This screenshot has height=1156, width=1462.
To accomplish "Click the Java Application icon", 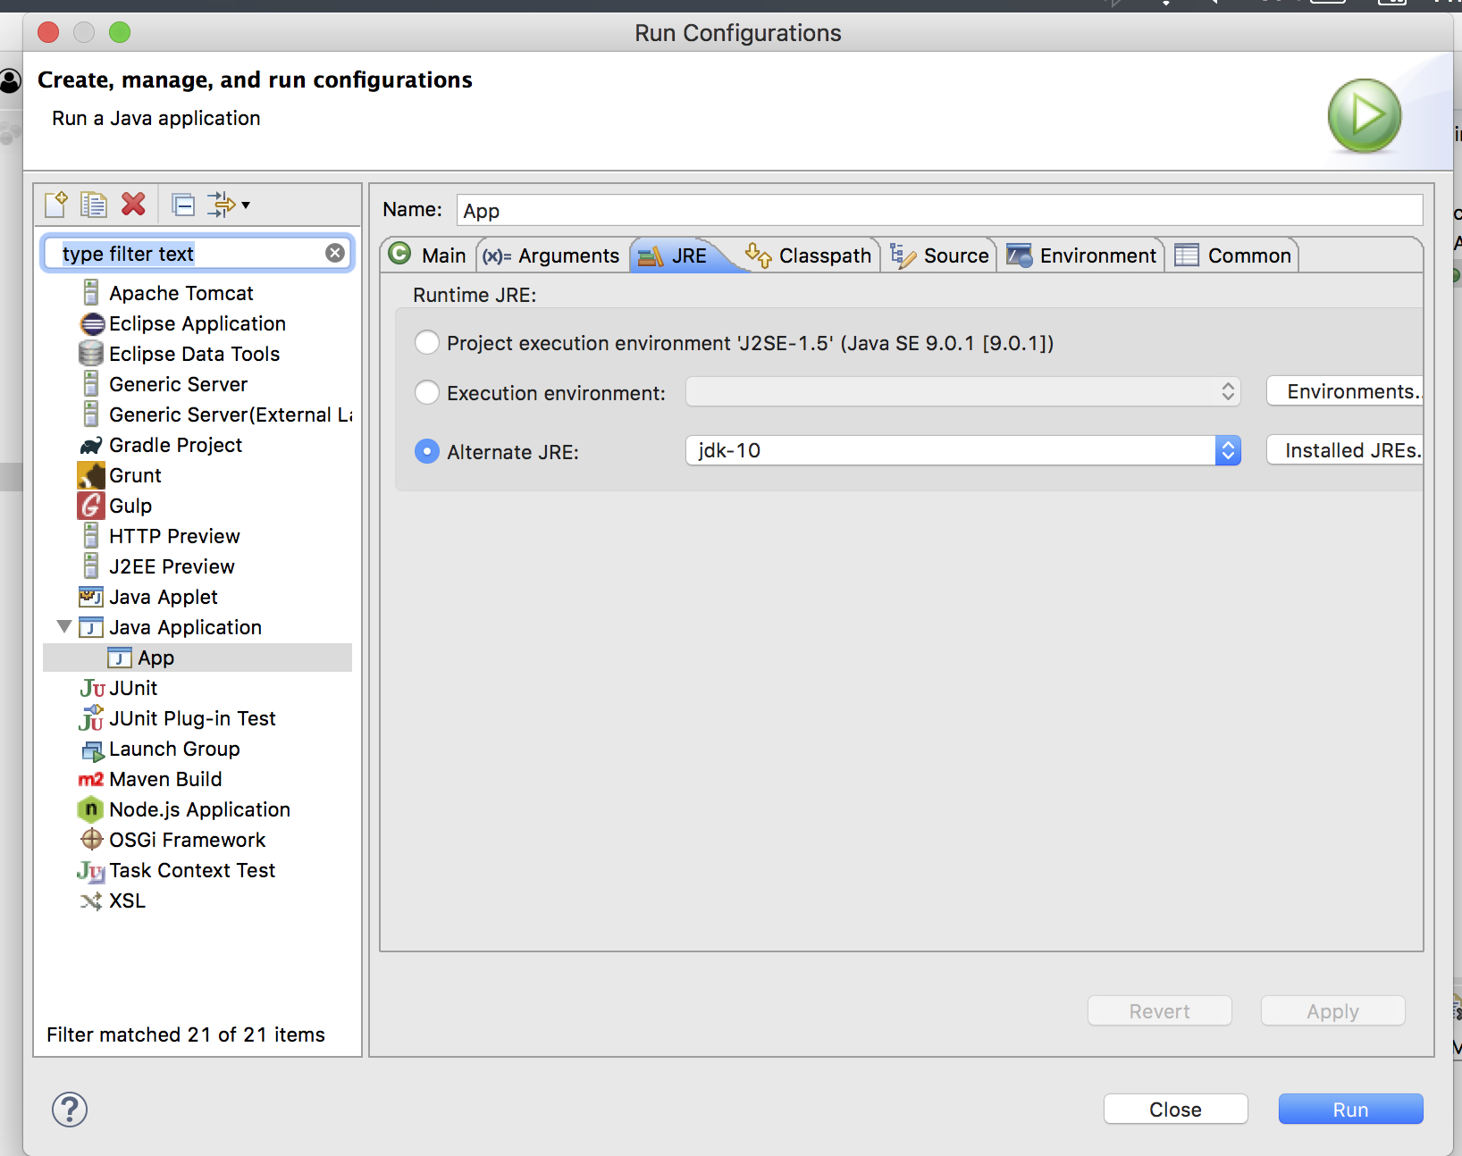I will [91, 627].
